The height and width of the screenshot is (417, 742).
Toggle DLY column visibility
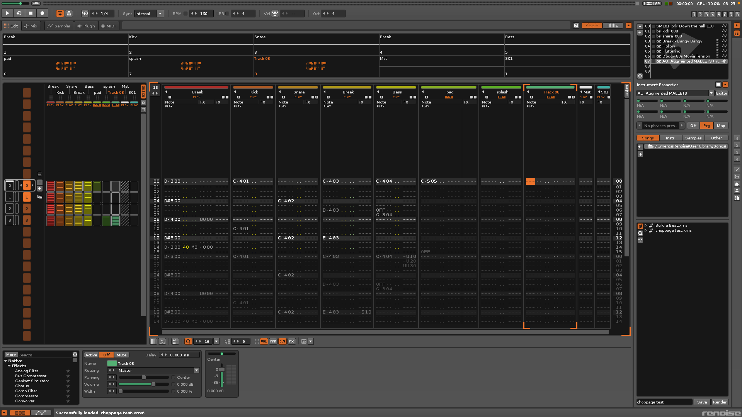click(282, 341)
